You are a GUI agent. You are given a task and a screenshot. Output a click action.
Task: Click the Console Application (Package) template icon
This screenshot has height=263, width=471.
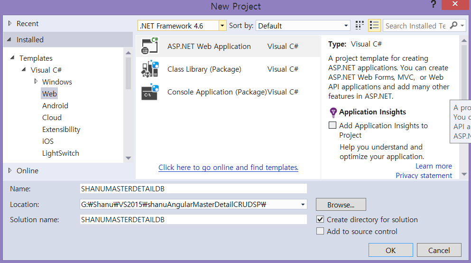pos(149,92)
